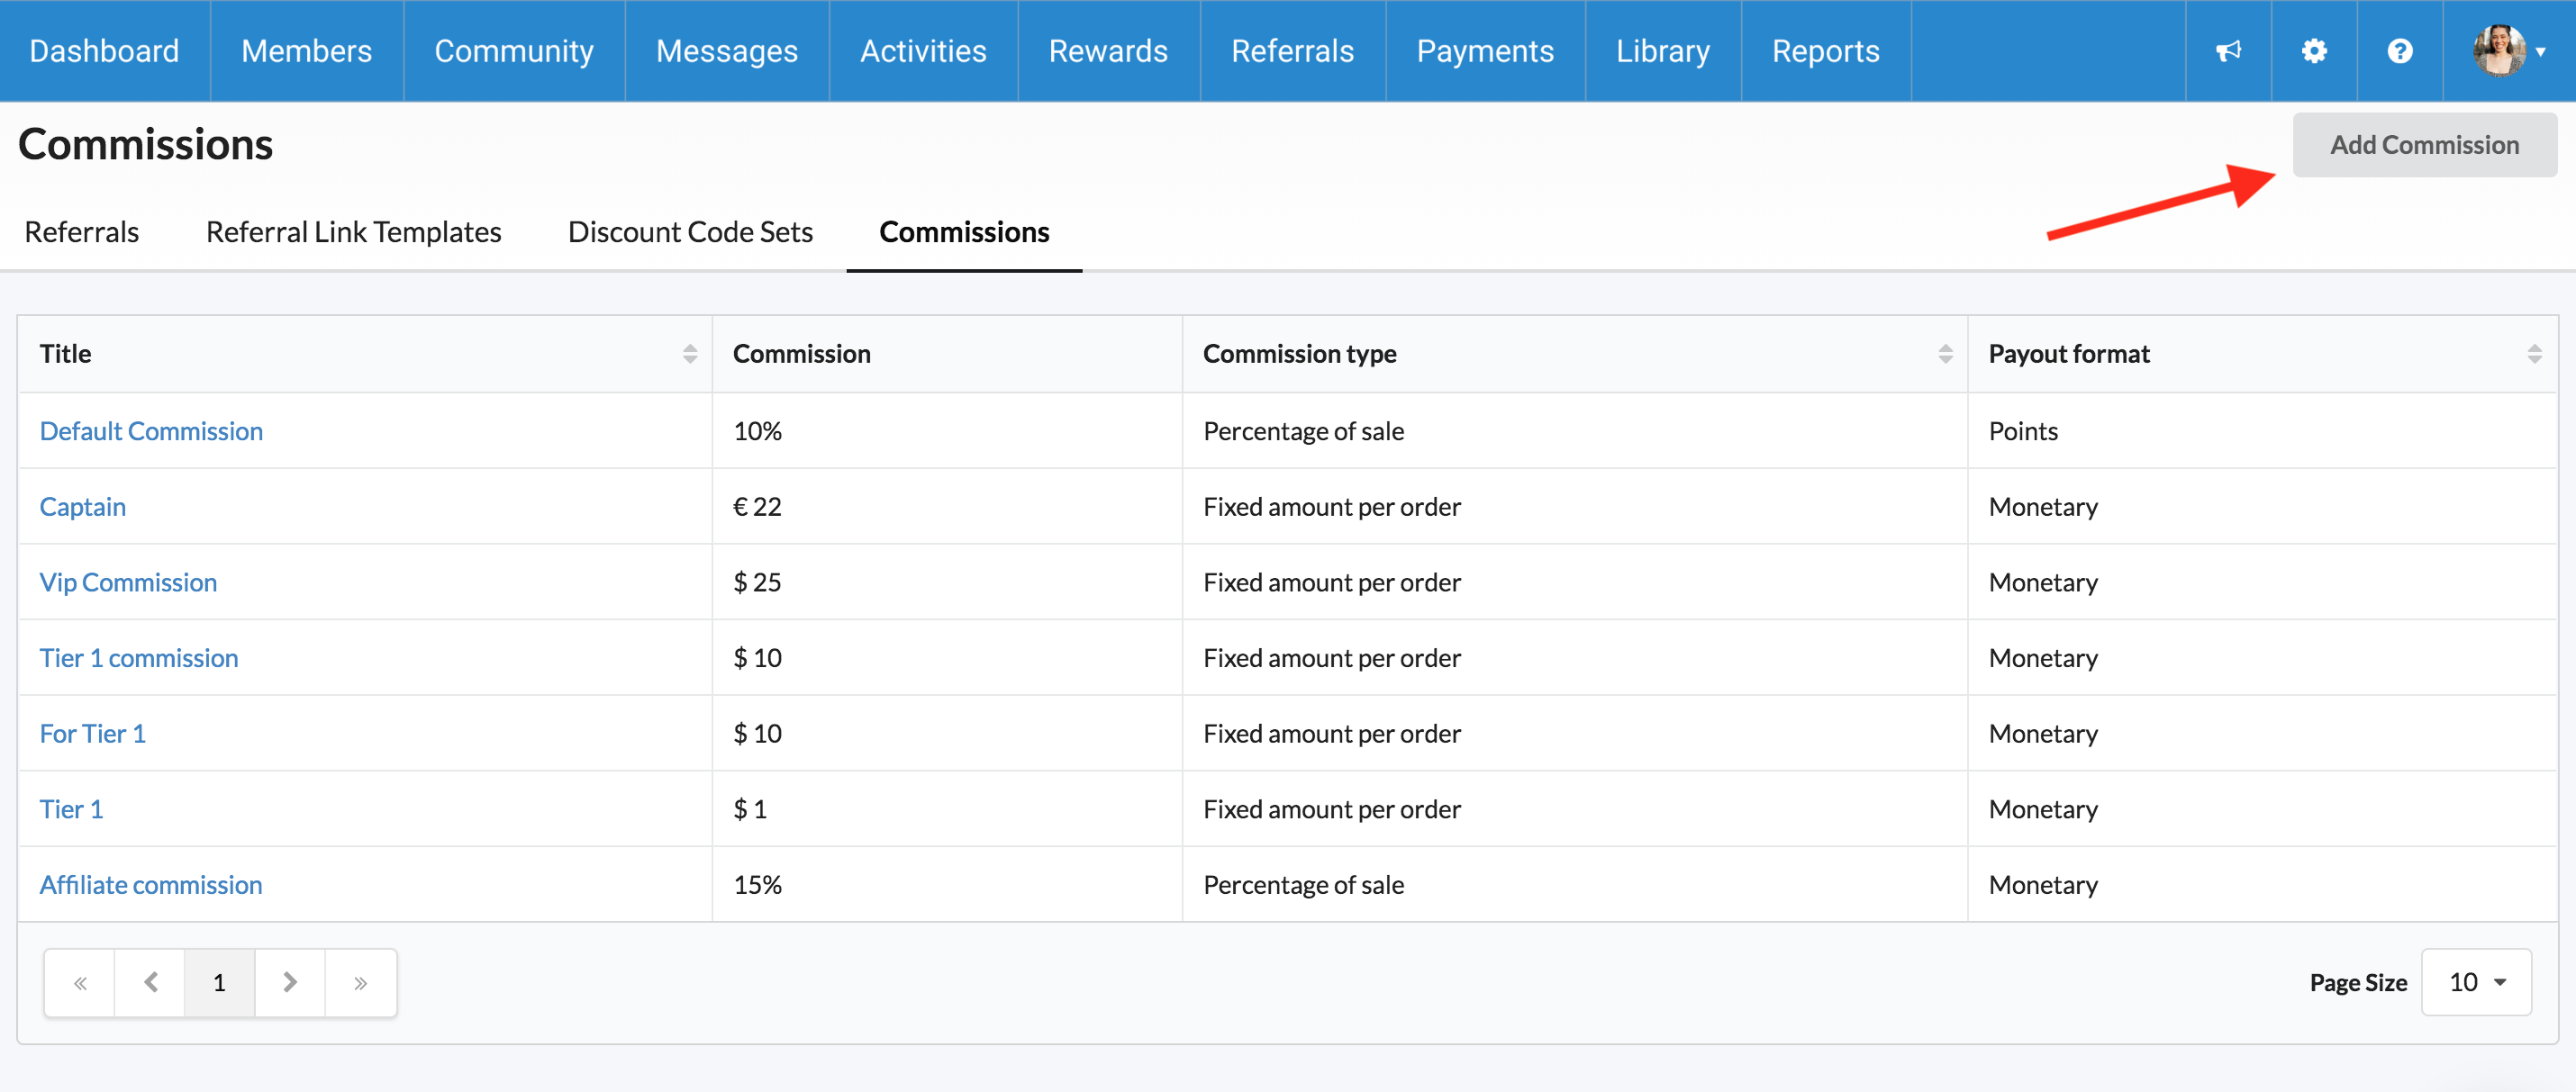Go to the previous page arrow
Image resolution: width=2576 pixels, height=1092 pixels.
point(150,983)
